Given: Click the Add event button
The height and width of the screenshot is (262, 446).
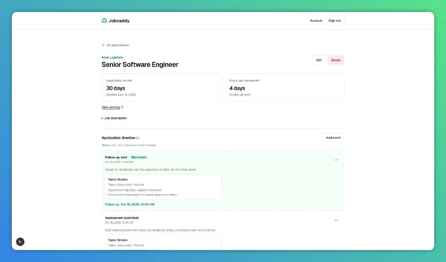Looking at the screenshot, I should pos(333,138).
